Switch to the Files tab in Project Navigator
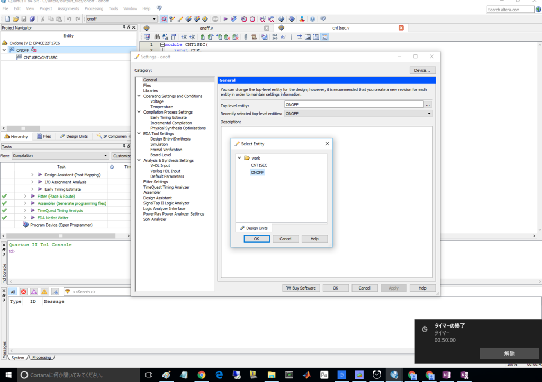The height and width of the screenshot is (382, 542). point(44,136)
